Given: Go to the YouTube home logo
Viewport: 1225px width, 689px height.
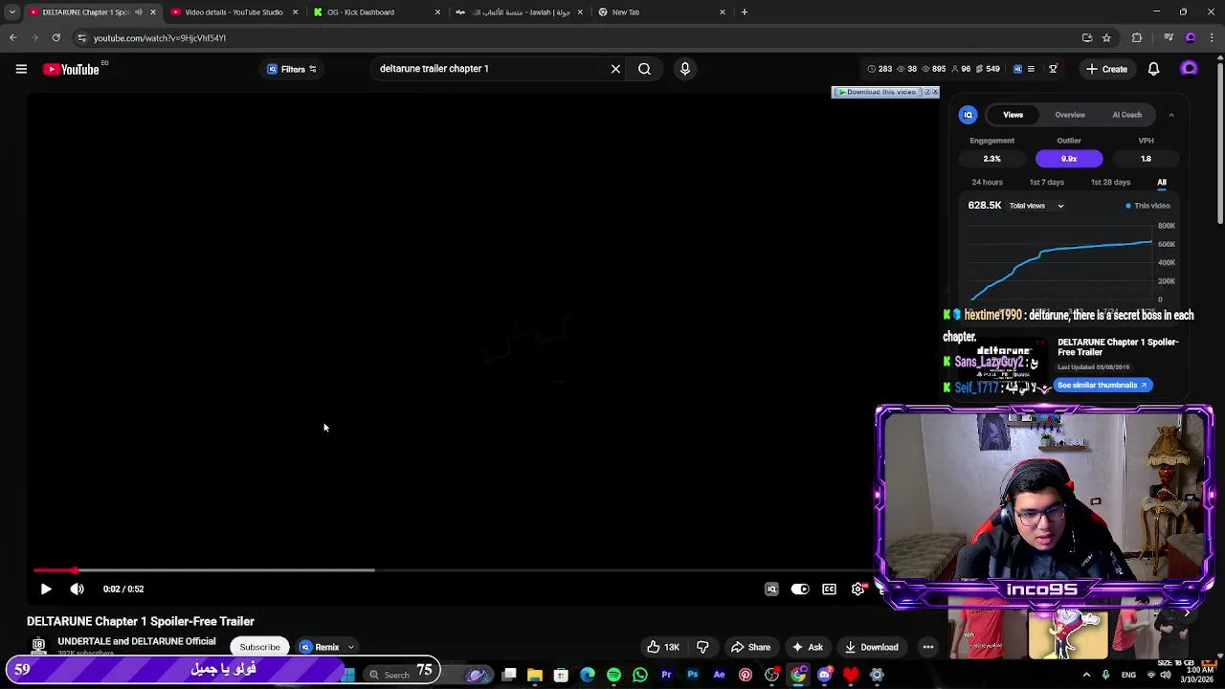Looking at the screenshot, I should click(x=72, y=69).
